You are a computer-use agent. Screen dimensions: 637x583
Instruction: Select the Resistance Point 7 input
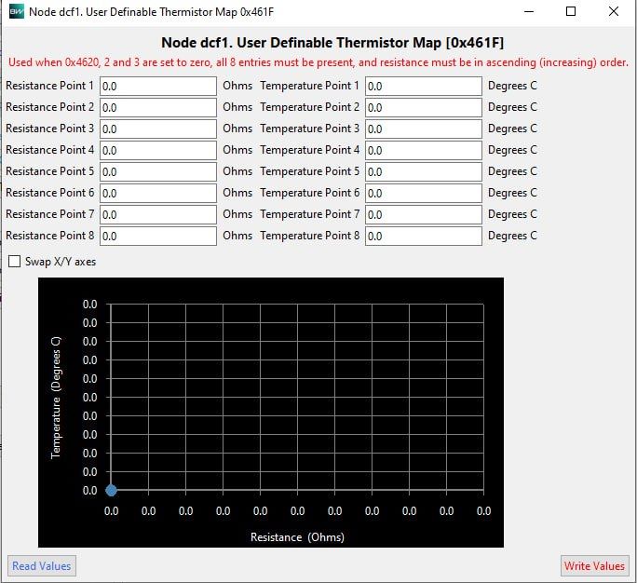(x=158, y=214)
